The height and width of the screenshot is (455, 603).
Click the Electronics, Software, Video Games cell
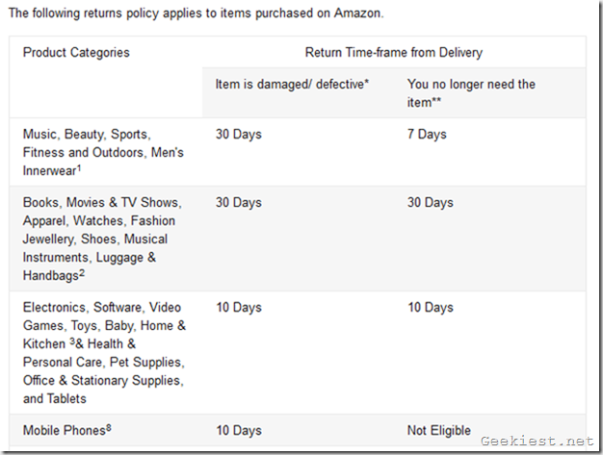104,352
